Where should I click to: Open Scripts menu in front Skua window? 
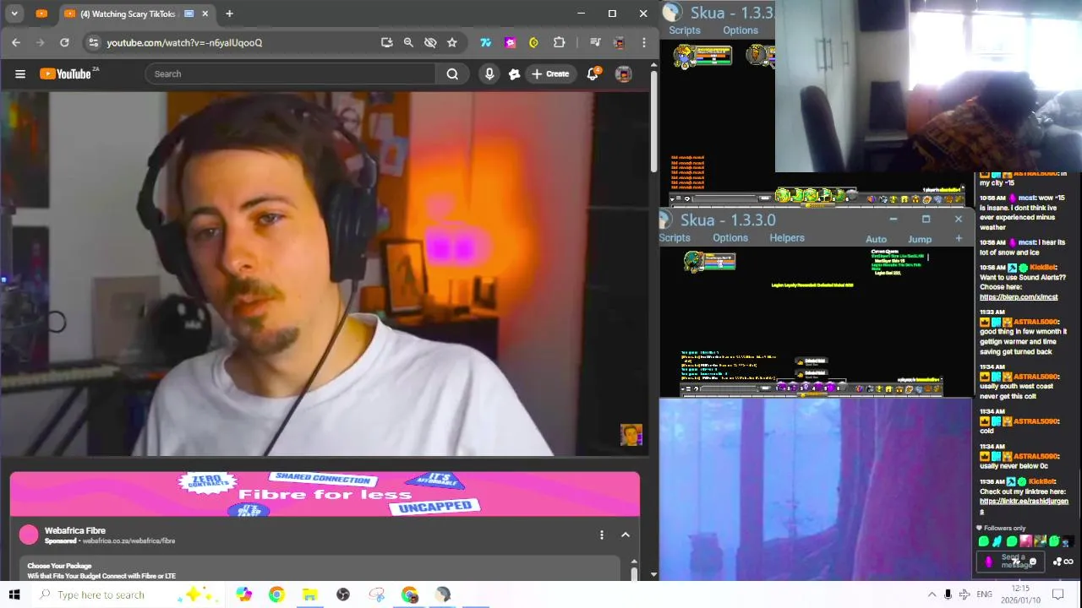pos(675,238)
